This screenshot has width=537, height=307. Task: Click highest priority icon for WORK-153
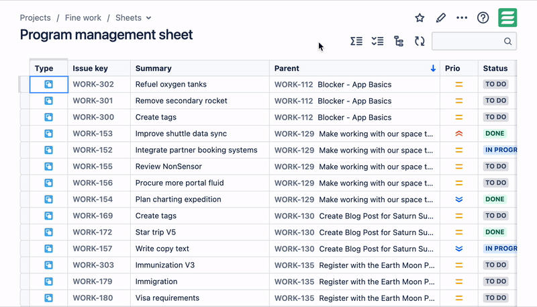(x=459, y=134)
